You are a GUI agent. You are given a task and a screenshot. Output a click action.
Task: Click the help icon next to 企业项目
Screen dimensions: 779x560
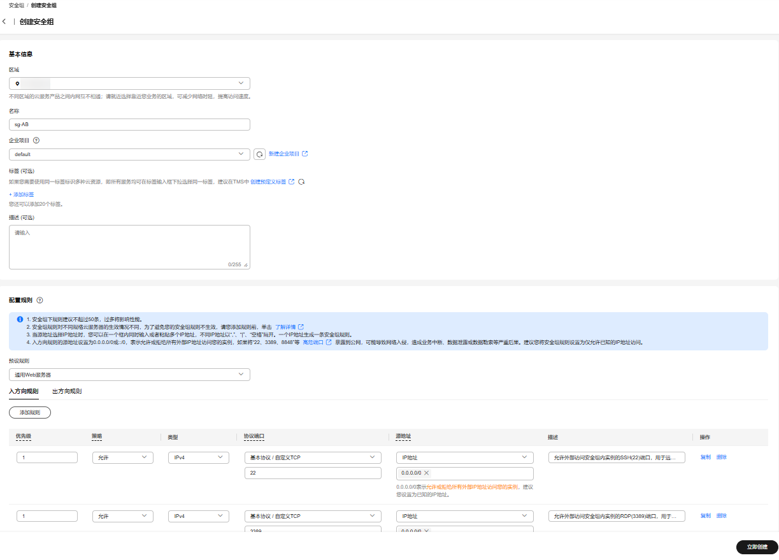(36, 140)
